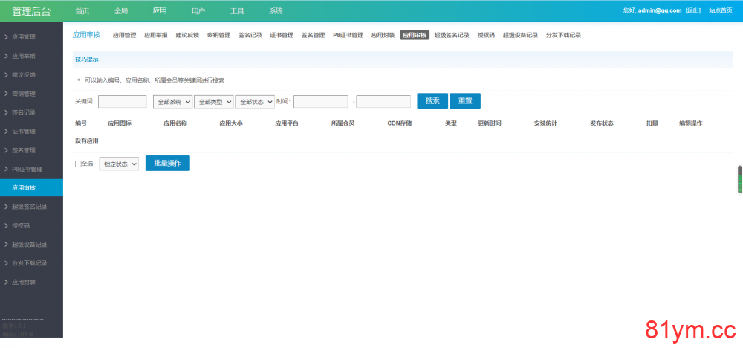Tick the 全选 select-all checkbox
This screenshot has width=743, height=348.
(78, 164)
